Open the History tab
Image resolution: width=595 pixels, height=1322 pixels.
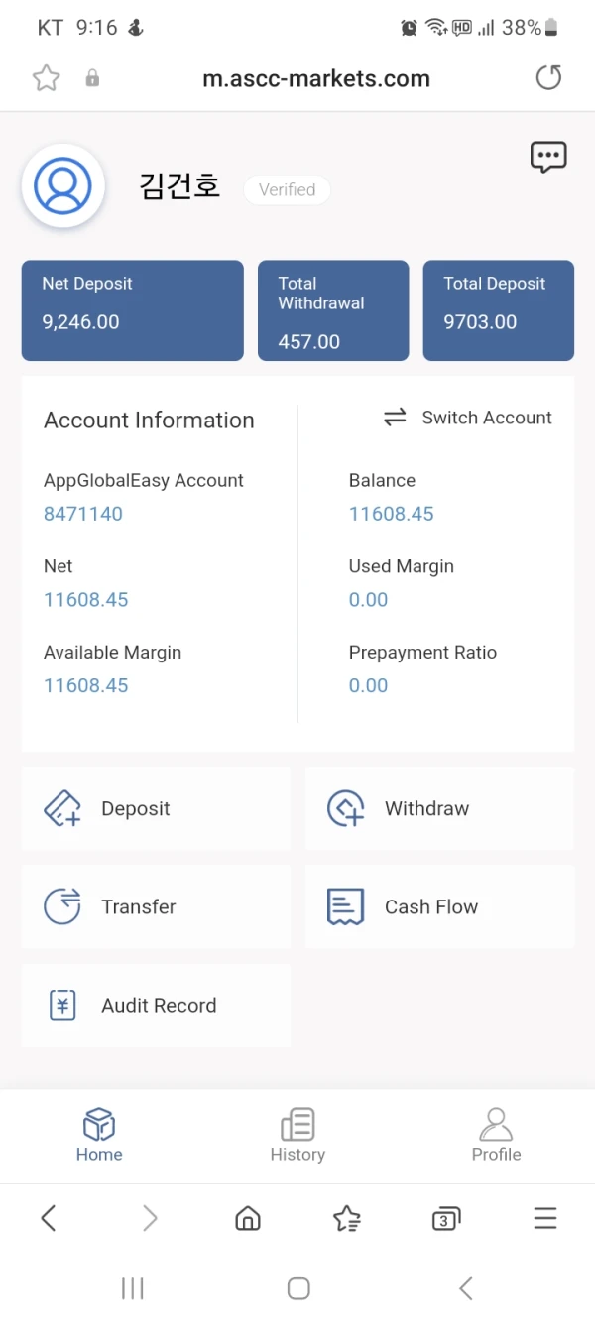click(297, 1136)
